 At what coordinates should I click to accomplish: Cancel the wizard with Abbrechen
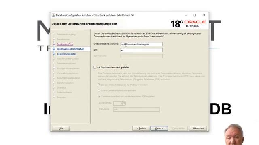click(x=198, y=128)
